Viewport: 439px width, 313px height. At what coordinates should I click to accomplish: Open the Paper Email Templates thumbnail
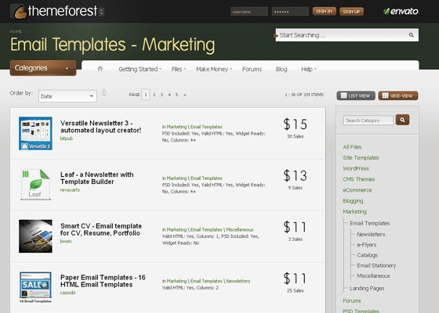click(x=35, y=288)
